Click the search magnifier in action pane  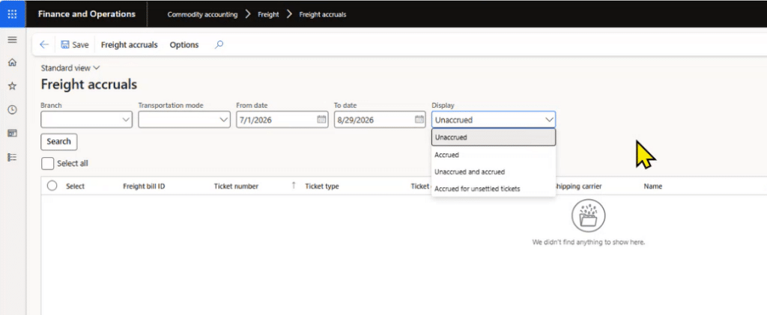tap(219, 44)
